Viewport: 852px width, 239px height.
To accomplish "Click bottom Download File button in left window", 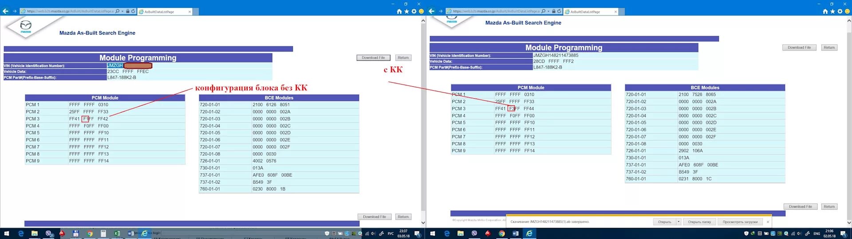I will (x=375, y=217).
